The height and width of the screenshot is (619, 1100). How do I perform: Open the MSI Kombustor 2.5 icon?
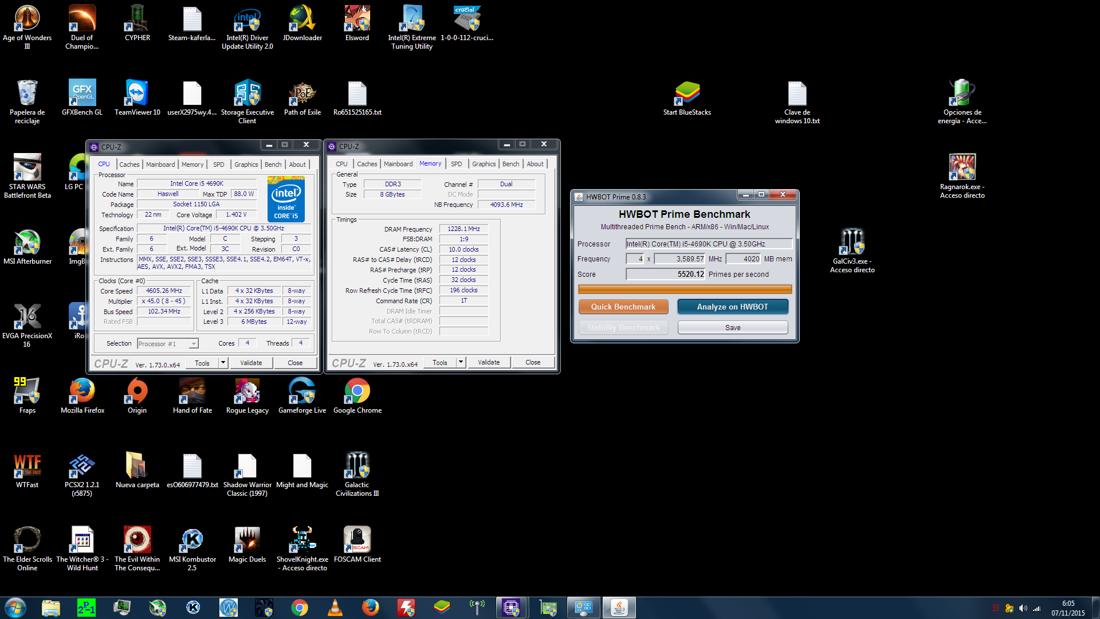click(192, 549)
